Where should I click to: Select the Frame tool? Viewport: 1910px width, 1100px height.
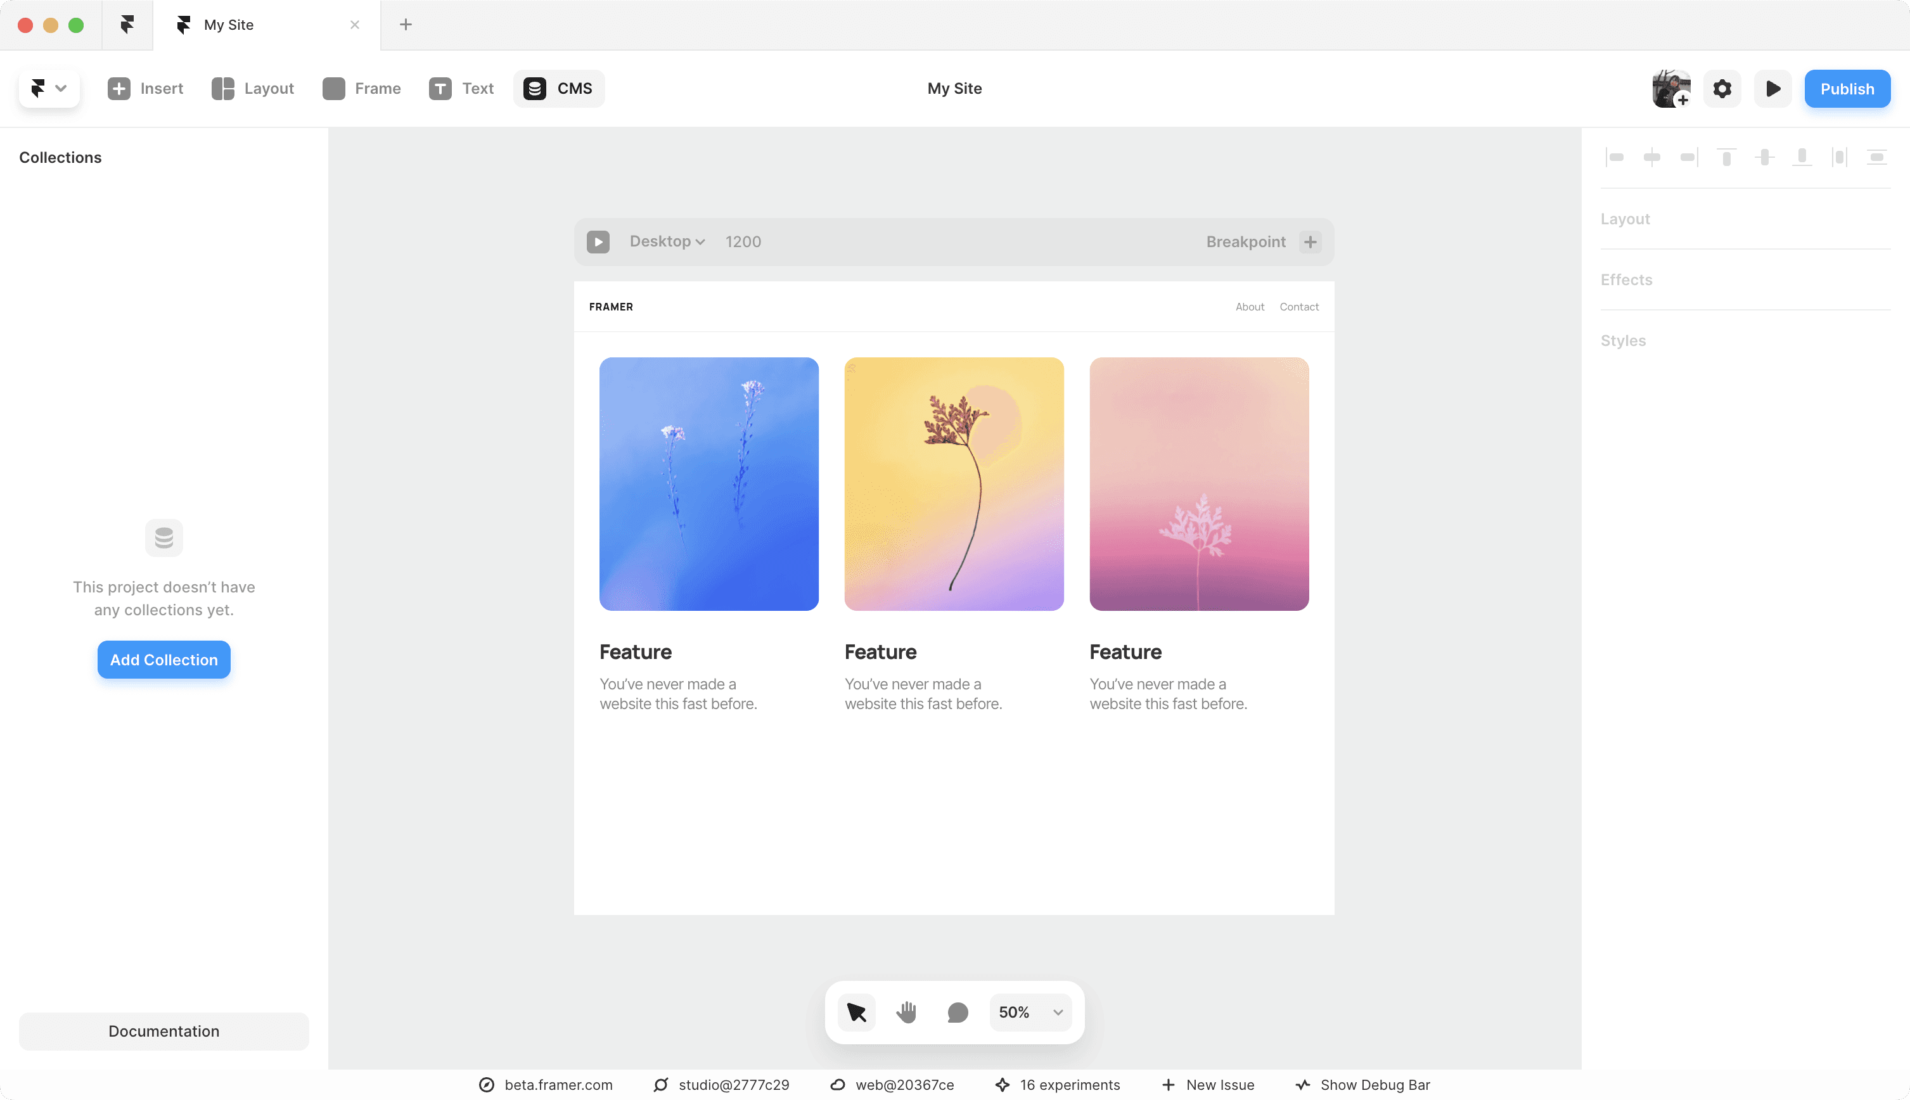pos(361,89)
